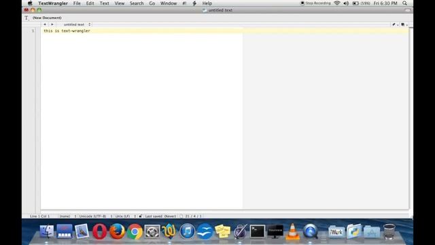
Task: Launch Firefox from the Dock
Action: click(117, 231)
